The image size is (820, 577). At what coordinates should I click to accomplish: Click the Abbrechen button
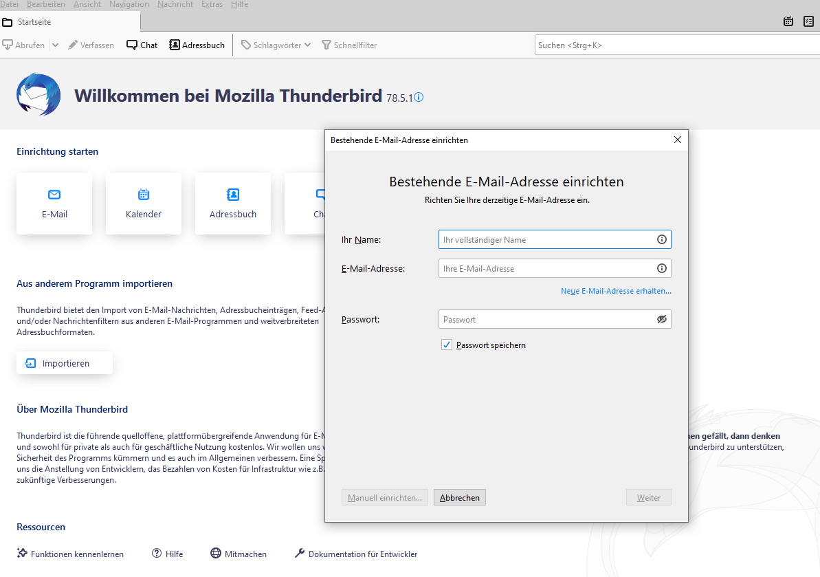click(x=460, y=497)
